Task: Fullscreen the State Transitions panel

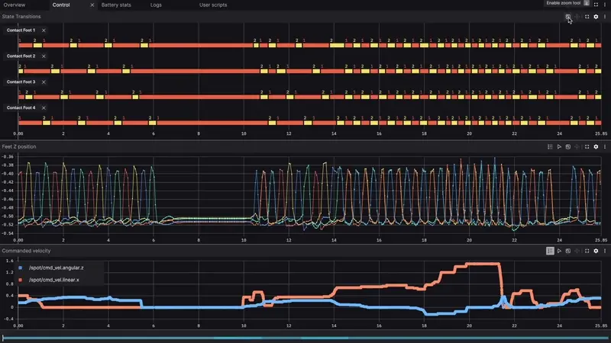Action: pos(587,17)
